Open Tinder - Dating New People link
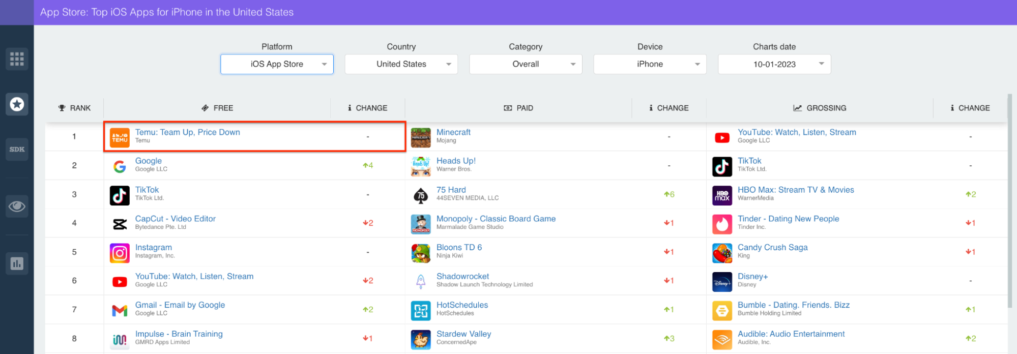The width and height of the screenshot is (1017, 354). coord(789,219)
